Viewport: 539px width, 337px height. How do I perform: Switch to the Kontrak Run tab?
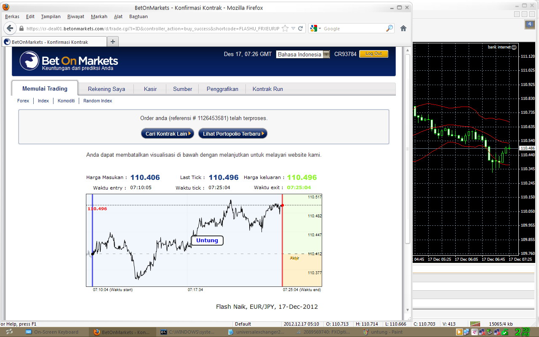pos(268,89)
